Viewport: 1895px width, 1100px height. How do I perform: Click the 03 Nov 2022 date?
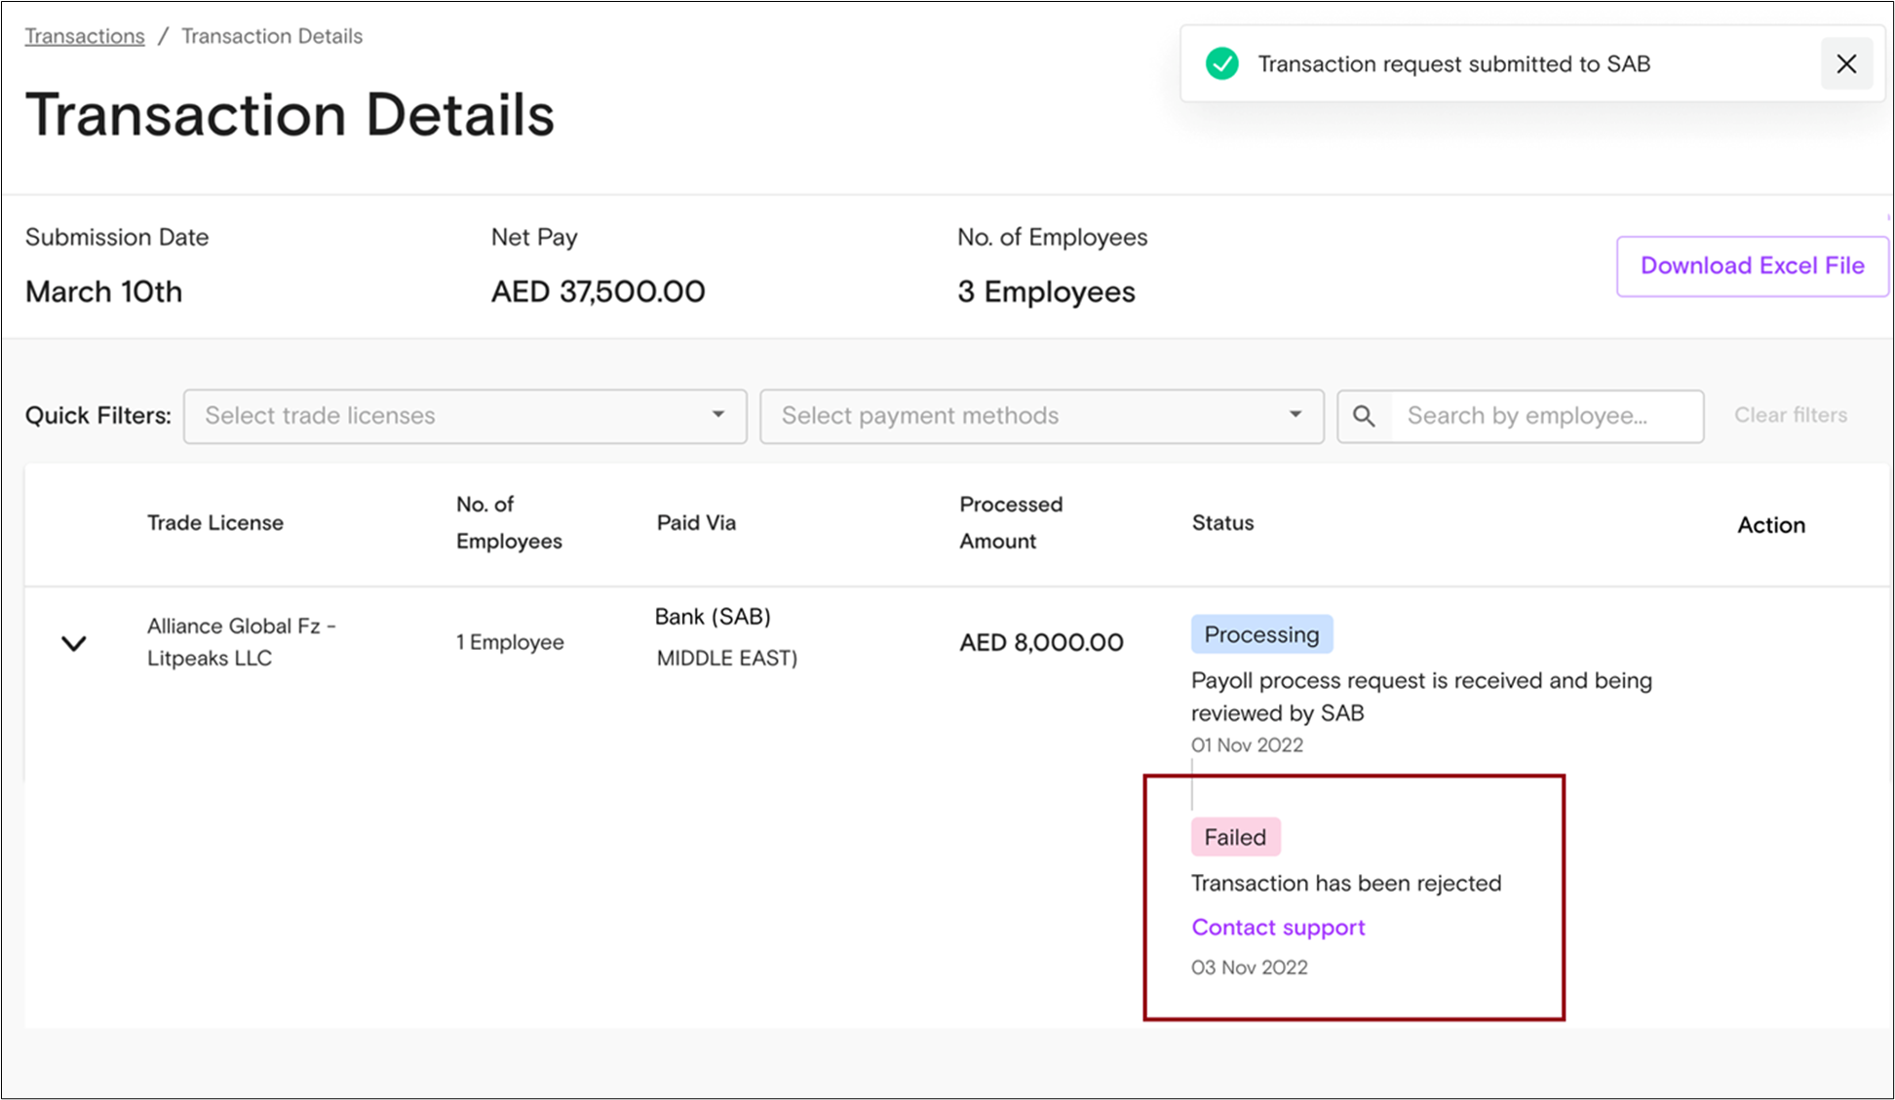[1249, 967]
